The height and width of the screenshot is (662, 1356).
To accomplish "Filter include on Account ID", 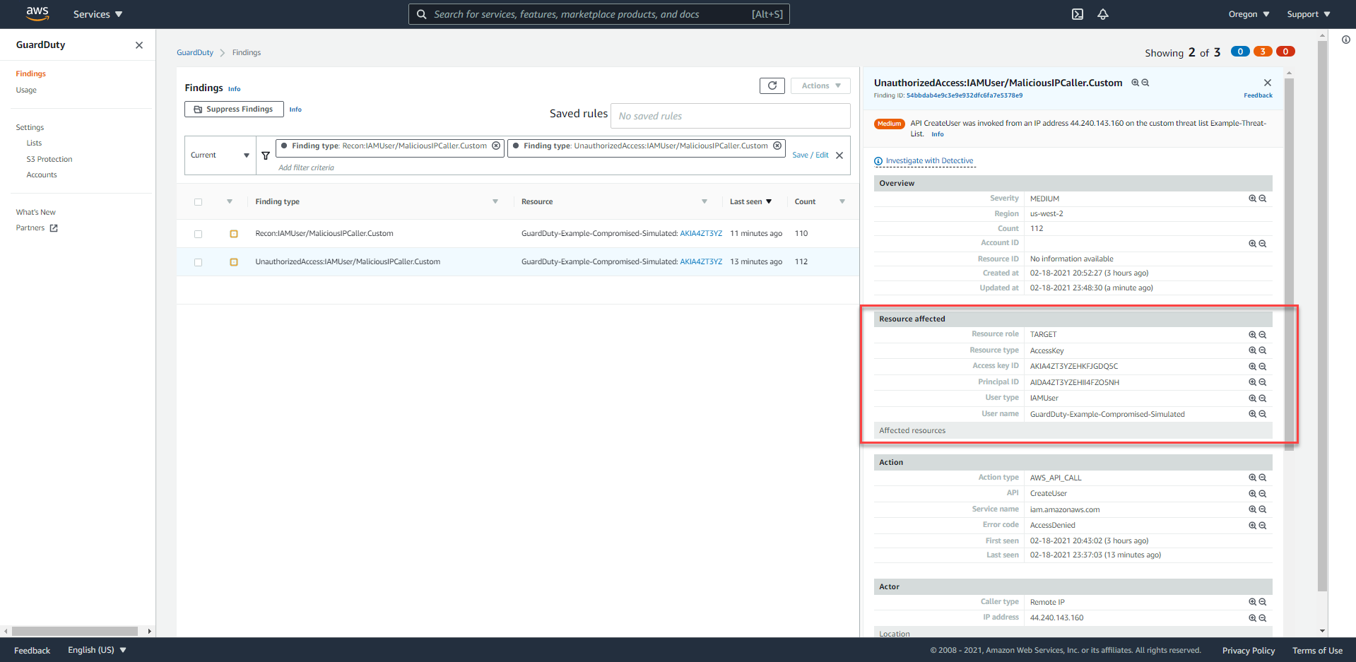I will (x=1252, y=244).
